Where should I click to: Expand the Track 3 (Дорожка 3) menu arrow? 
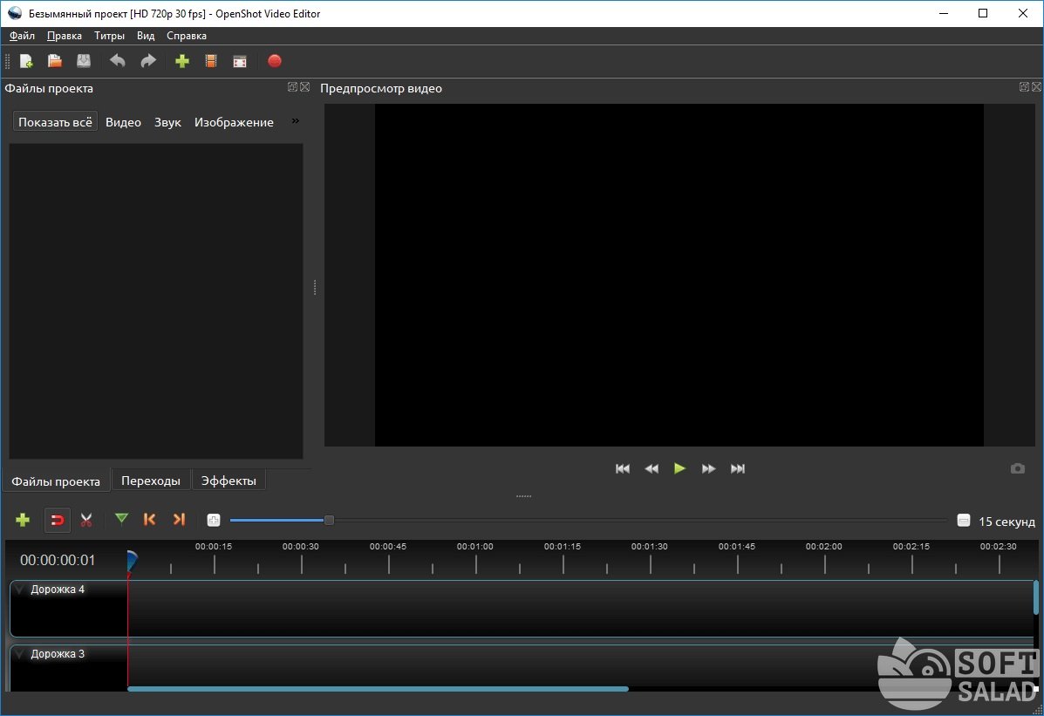tap(20, 654)
